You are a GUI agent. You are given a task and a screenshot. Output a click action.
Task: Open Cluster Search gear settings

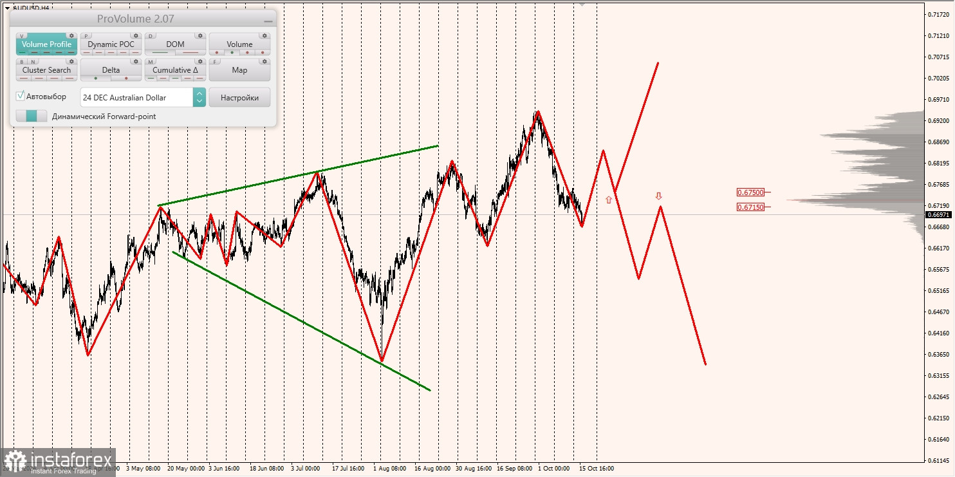[71, 61]
